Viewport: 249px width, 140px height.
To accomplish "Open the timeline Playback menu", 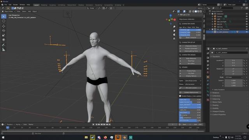I will pos(11,124).
